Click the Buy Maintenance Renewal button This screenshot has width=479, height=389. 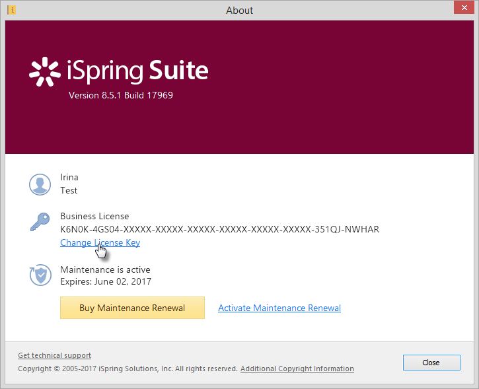pyautogui.click(x=132, y=308)
